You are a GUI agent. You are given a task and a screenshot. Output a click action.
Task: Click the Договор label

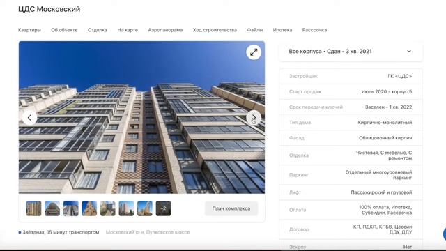tap(299, 229)
